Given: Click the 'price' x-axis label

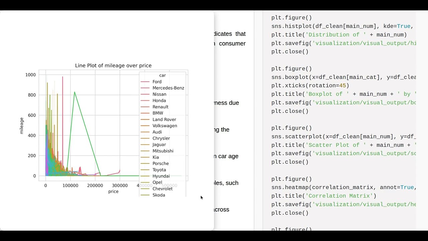Looking at the screenshot, I should coord(113,191).
